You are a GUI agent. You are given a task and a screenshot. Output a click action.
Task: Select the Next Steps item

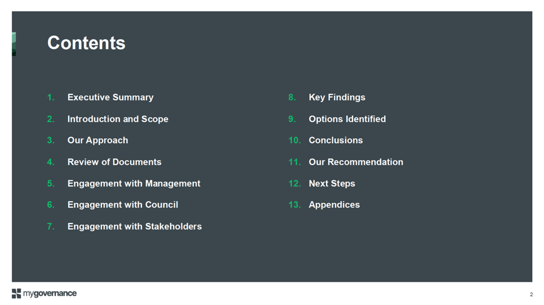332,184
